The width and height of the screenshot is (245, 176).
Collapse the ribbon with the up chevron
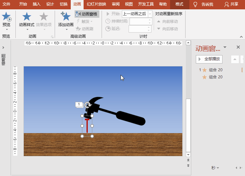pos(241,37)
